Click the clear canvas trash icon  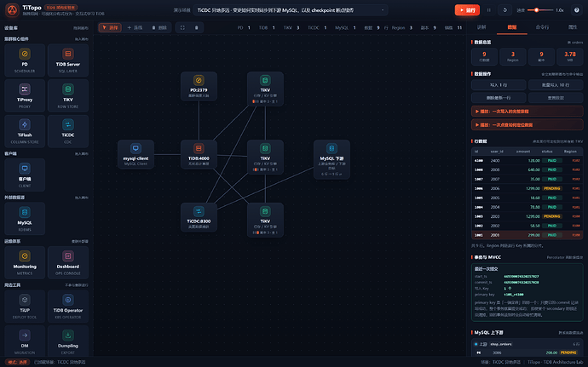[197, 28]
